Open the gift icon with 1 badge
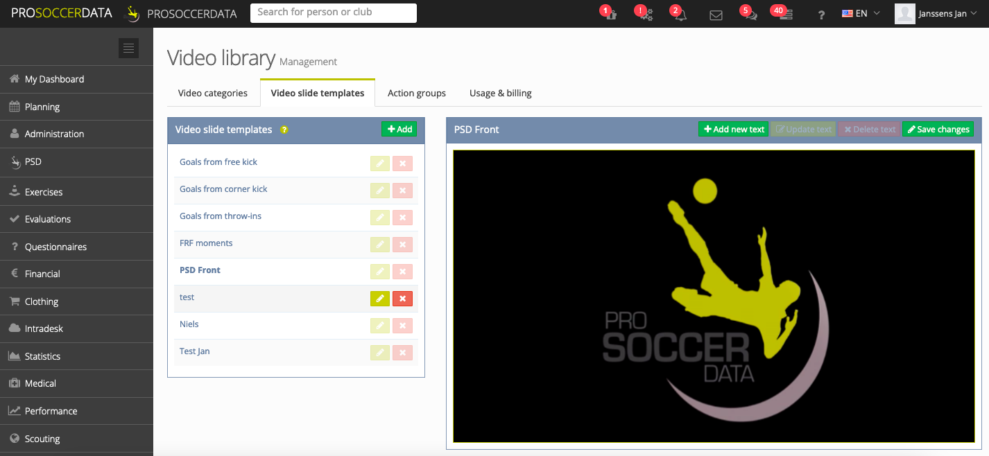989x456 pixels. pyautogui.click(x=610, y=14)
